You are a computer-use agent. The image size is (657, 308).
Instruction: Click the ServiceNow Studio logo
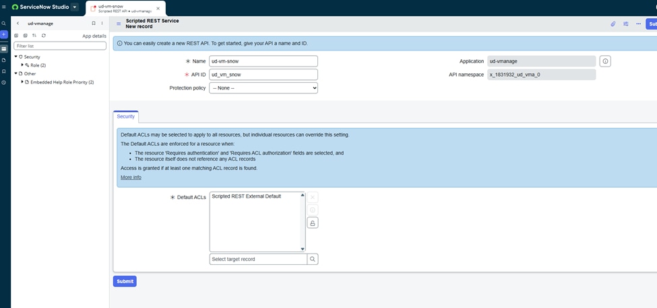(x=40, y=7)
